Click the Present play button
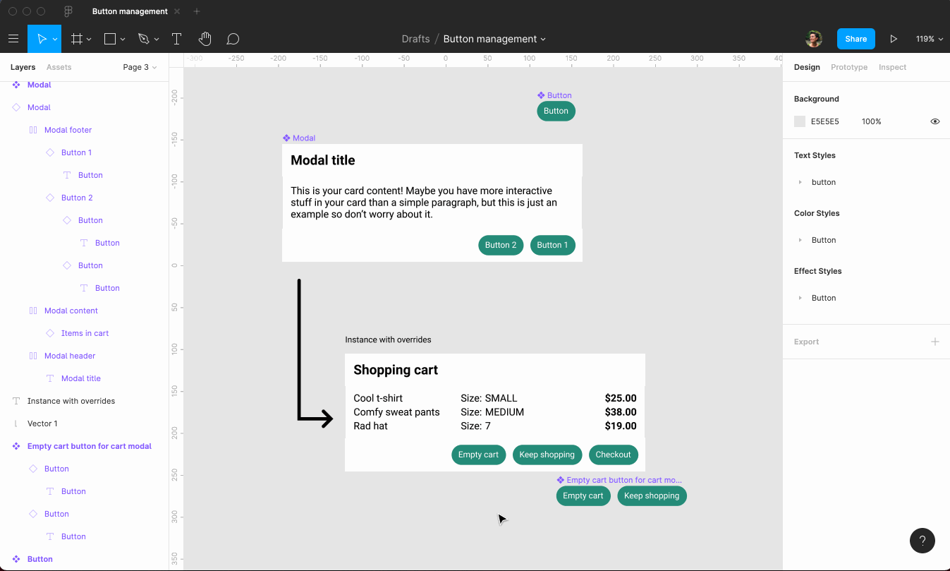 894,39
